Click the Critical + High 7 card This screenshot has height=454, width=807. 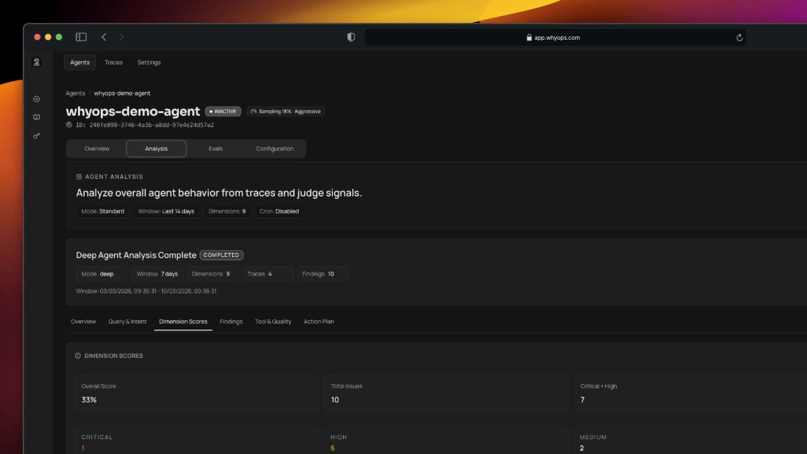(x=690, y=393)
